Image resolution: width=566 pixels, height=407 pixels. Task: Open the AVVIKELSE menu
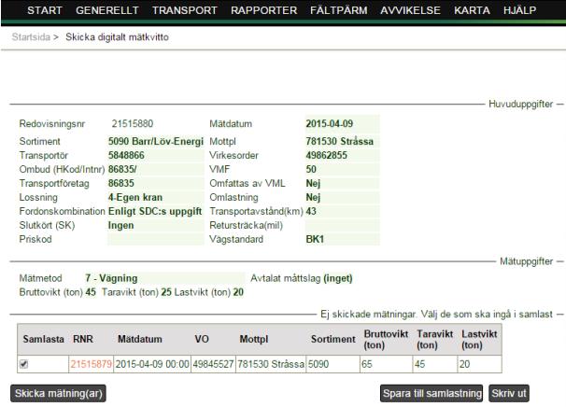click(410, 10)
